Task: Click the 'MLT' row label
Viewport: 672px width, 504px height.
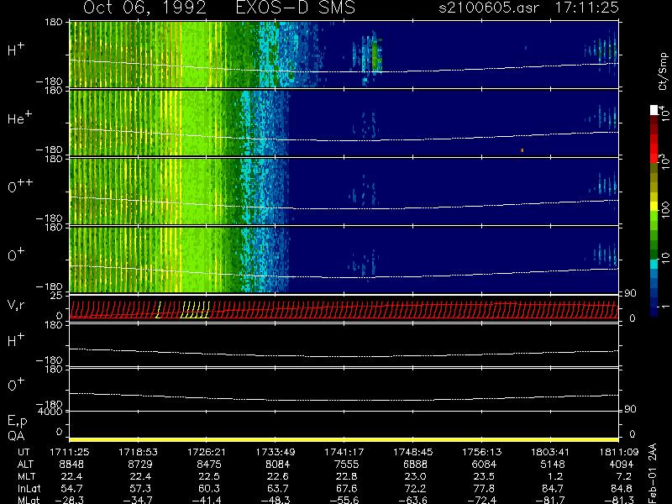Action: pos(26,476)
